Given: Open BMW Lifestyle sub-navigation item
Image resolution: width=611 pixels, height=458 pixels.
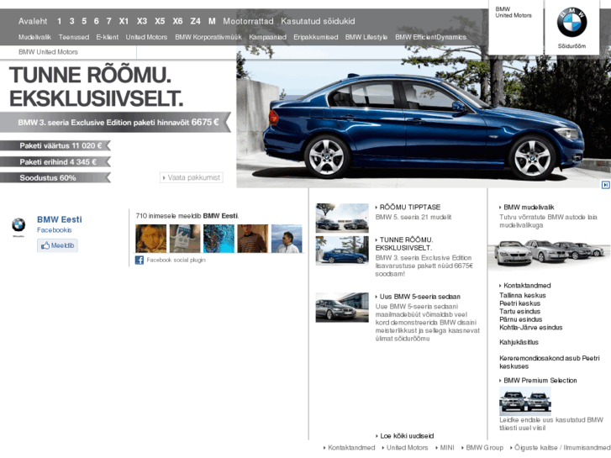Looking at the screenshot, I should (366, 37).
